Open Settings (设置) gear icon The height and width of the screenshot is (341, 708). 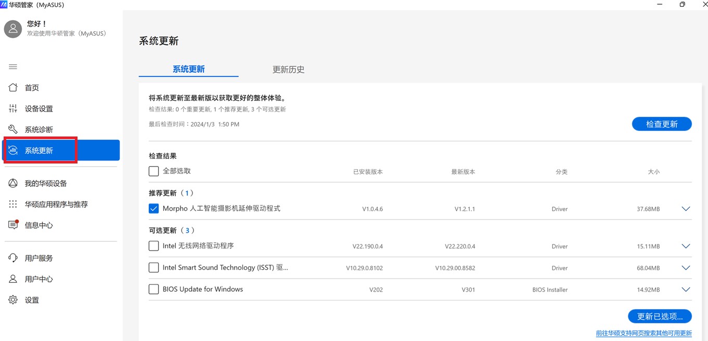(13, 299)
